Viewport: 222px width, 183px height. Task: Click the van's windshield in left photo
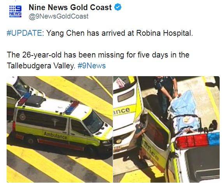[x=93, y=122]
